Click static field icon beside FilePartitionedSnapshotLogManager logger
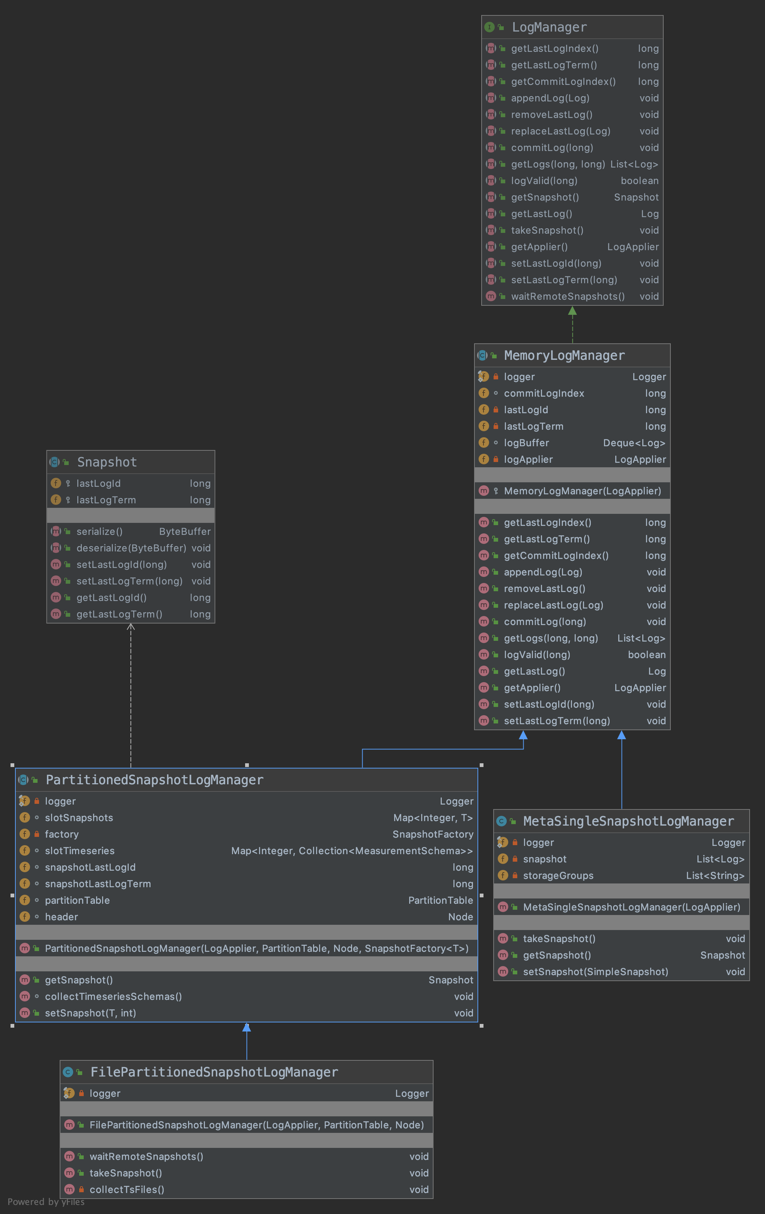765x1214 pixels. pos(69,1093)
